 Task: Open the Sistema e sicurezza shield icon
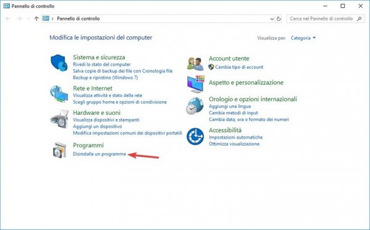(x=59, y=63)
